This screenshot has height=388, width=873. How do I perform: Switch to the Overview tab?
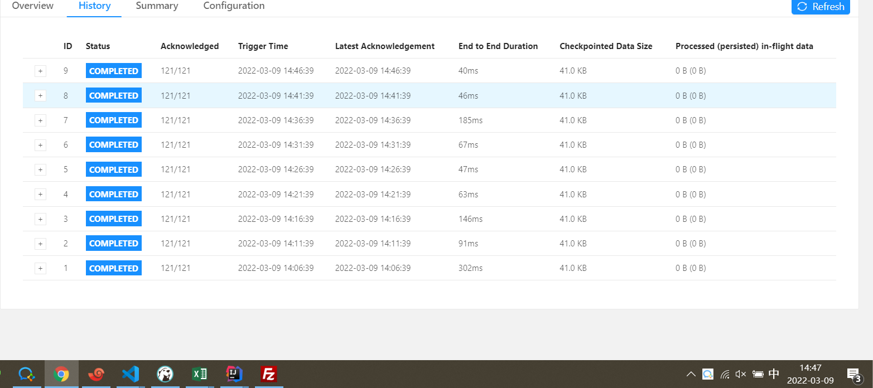(33, 6)
